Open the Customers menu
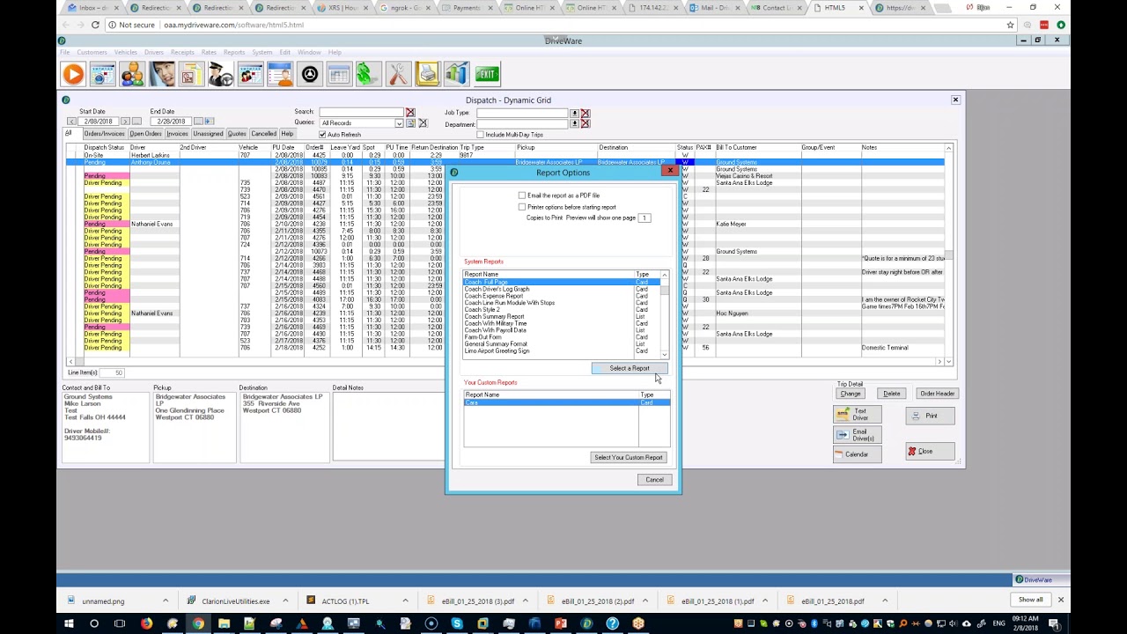This screenshot has height=634, width=1127. [x=92, y=52]
